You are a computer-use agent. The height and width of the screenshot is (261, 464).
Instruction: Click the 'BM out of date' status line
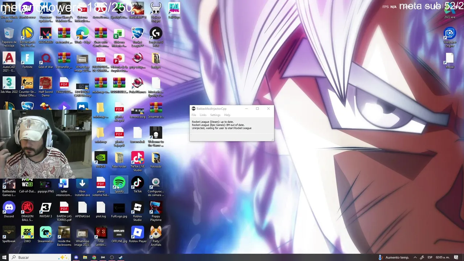tap(218, 125)
